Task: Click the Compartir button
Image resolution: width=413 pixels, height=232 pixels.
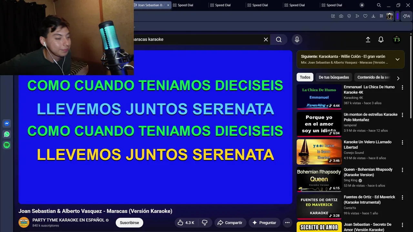Action: coord(230,223)
